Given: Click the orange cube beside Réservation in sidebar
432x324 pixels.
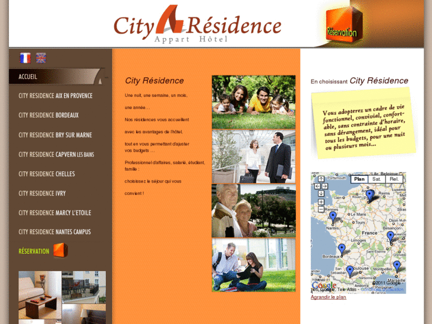Looking at the screenshot, I should tap(61, 250).
